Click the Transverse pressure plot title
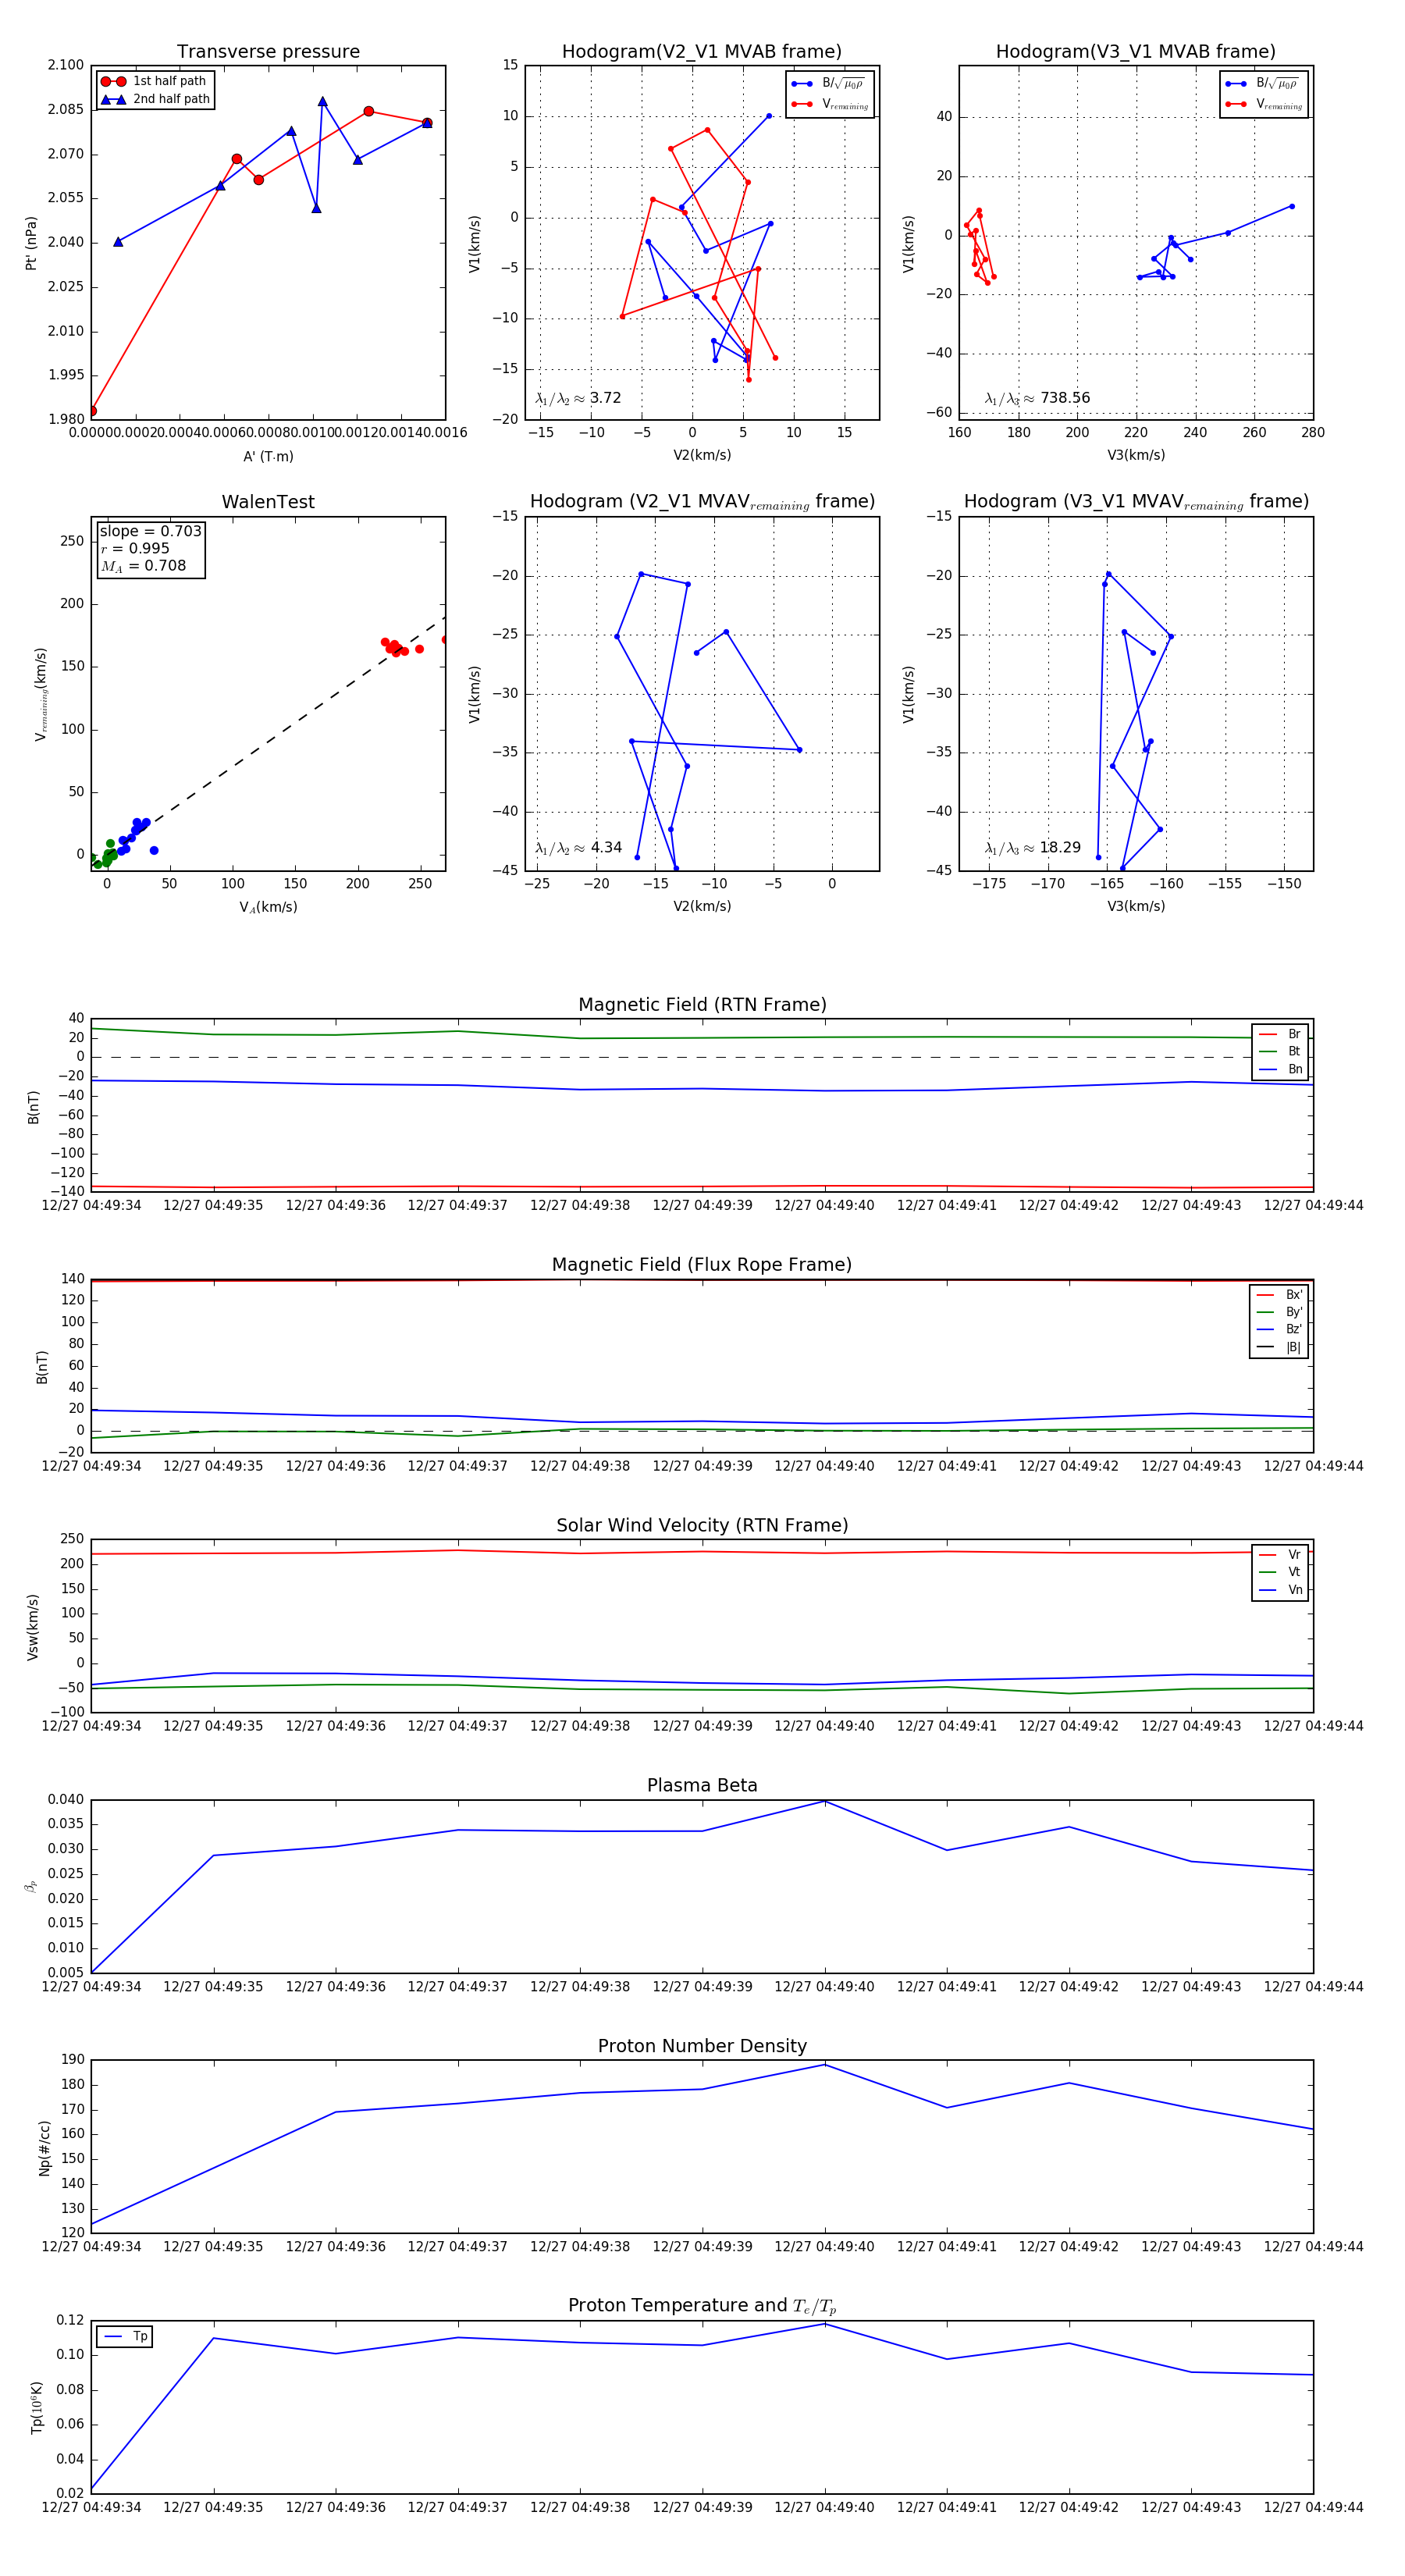 (x=268, y=52)
